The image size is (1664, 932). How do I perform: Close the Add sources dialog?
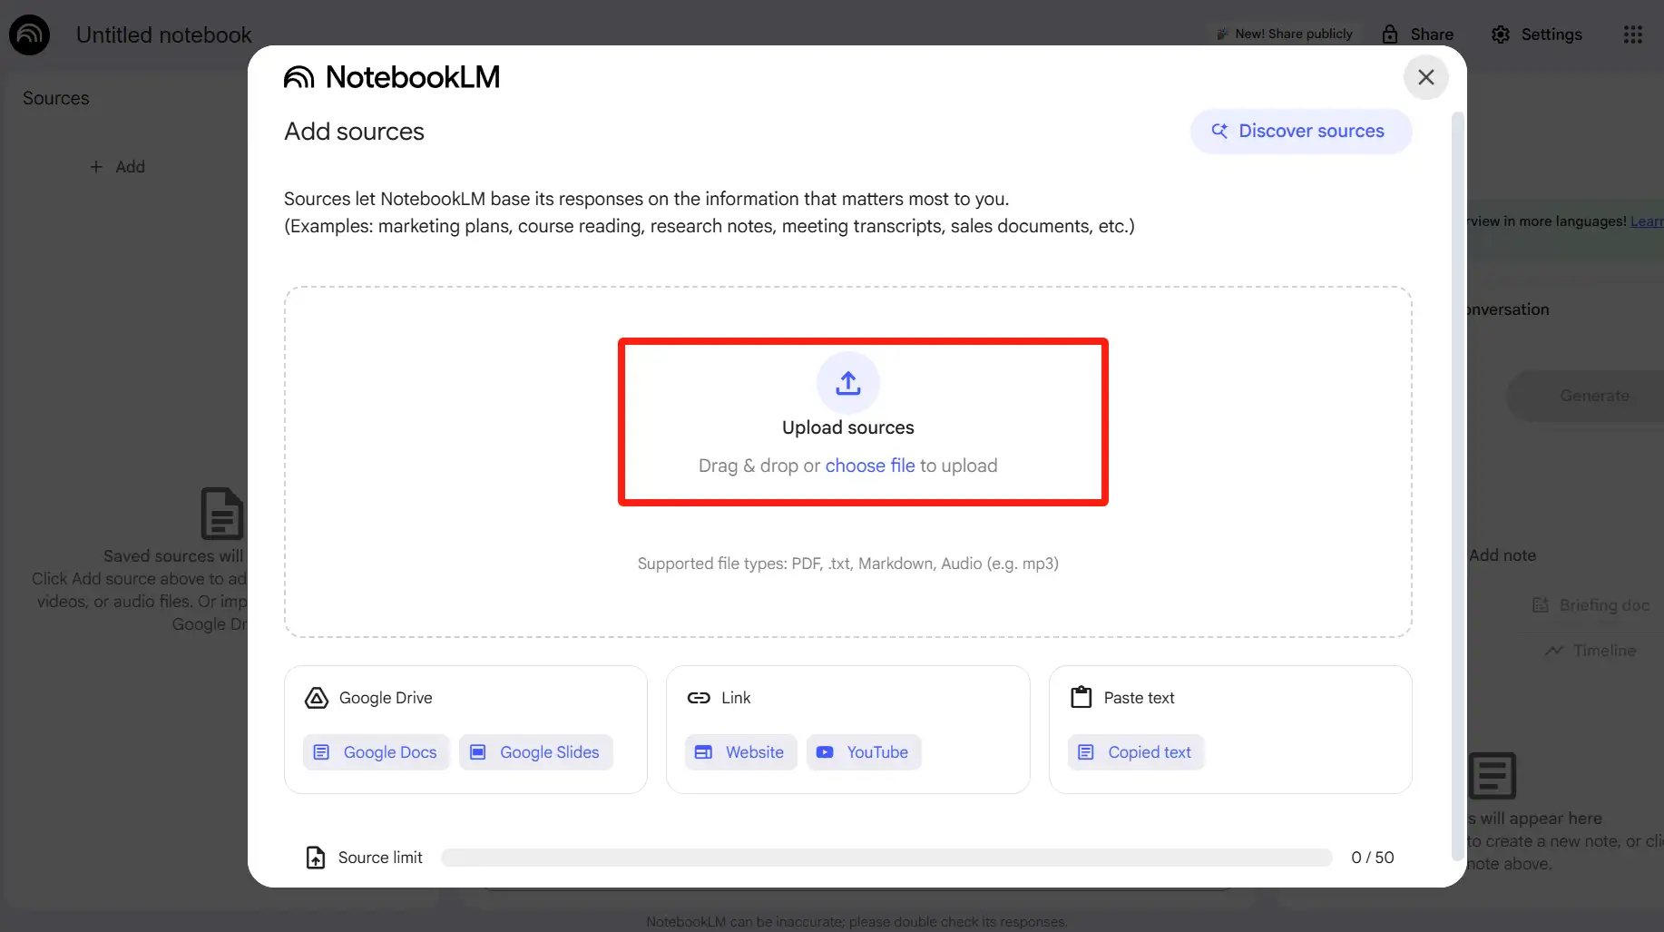click(1425, 77)
